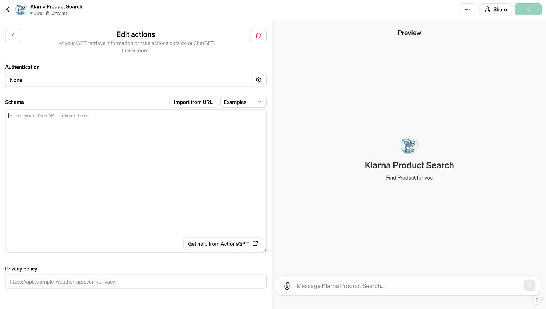Expand the Examples dropdown
Screen dimensions: 546x309
coord(243,102)
